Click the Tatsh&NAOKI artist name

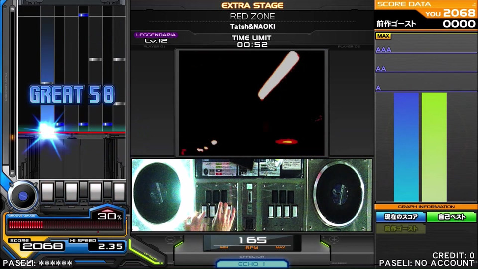(252, 27)
